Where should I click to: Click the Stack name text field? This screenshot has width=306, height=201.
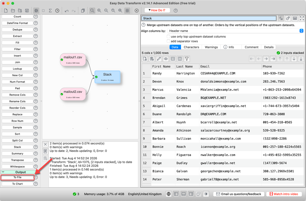tap(208, 18)
